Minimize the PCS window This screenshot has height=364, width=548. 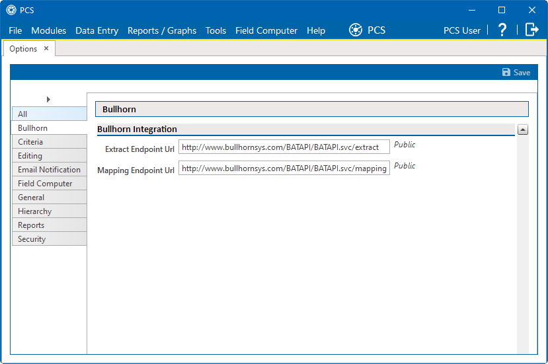tap(472, 10)
